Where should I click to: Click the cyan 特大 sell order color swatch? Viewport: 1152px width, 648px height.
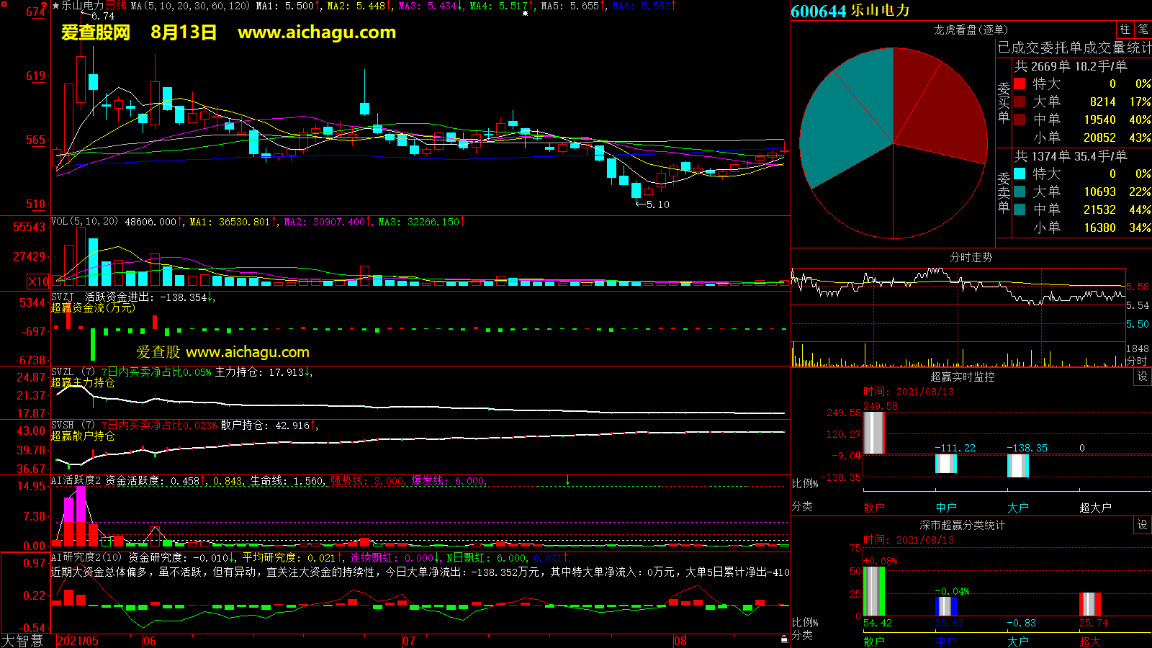[x=1020, y=174]
